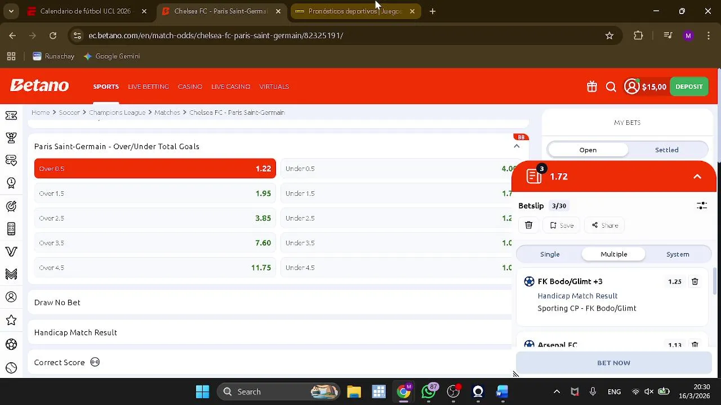Open CASINO menu item
721x405 pixels.
point(190,87)
